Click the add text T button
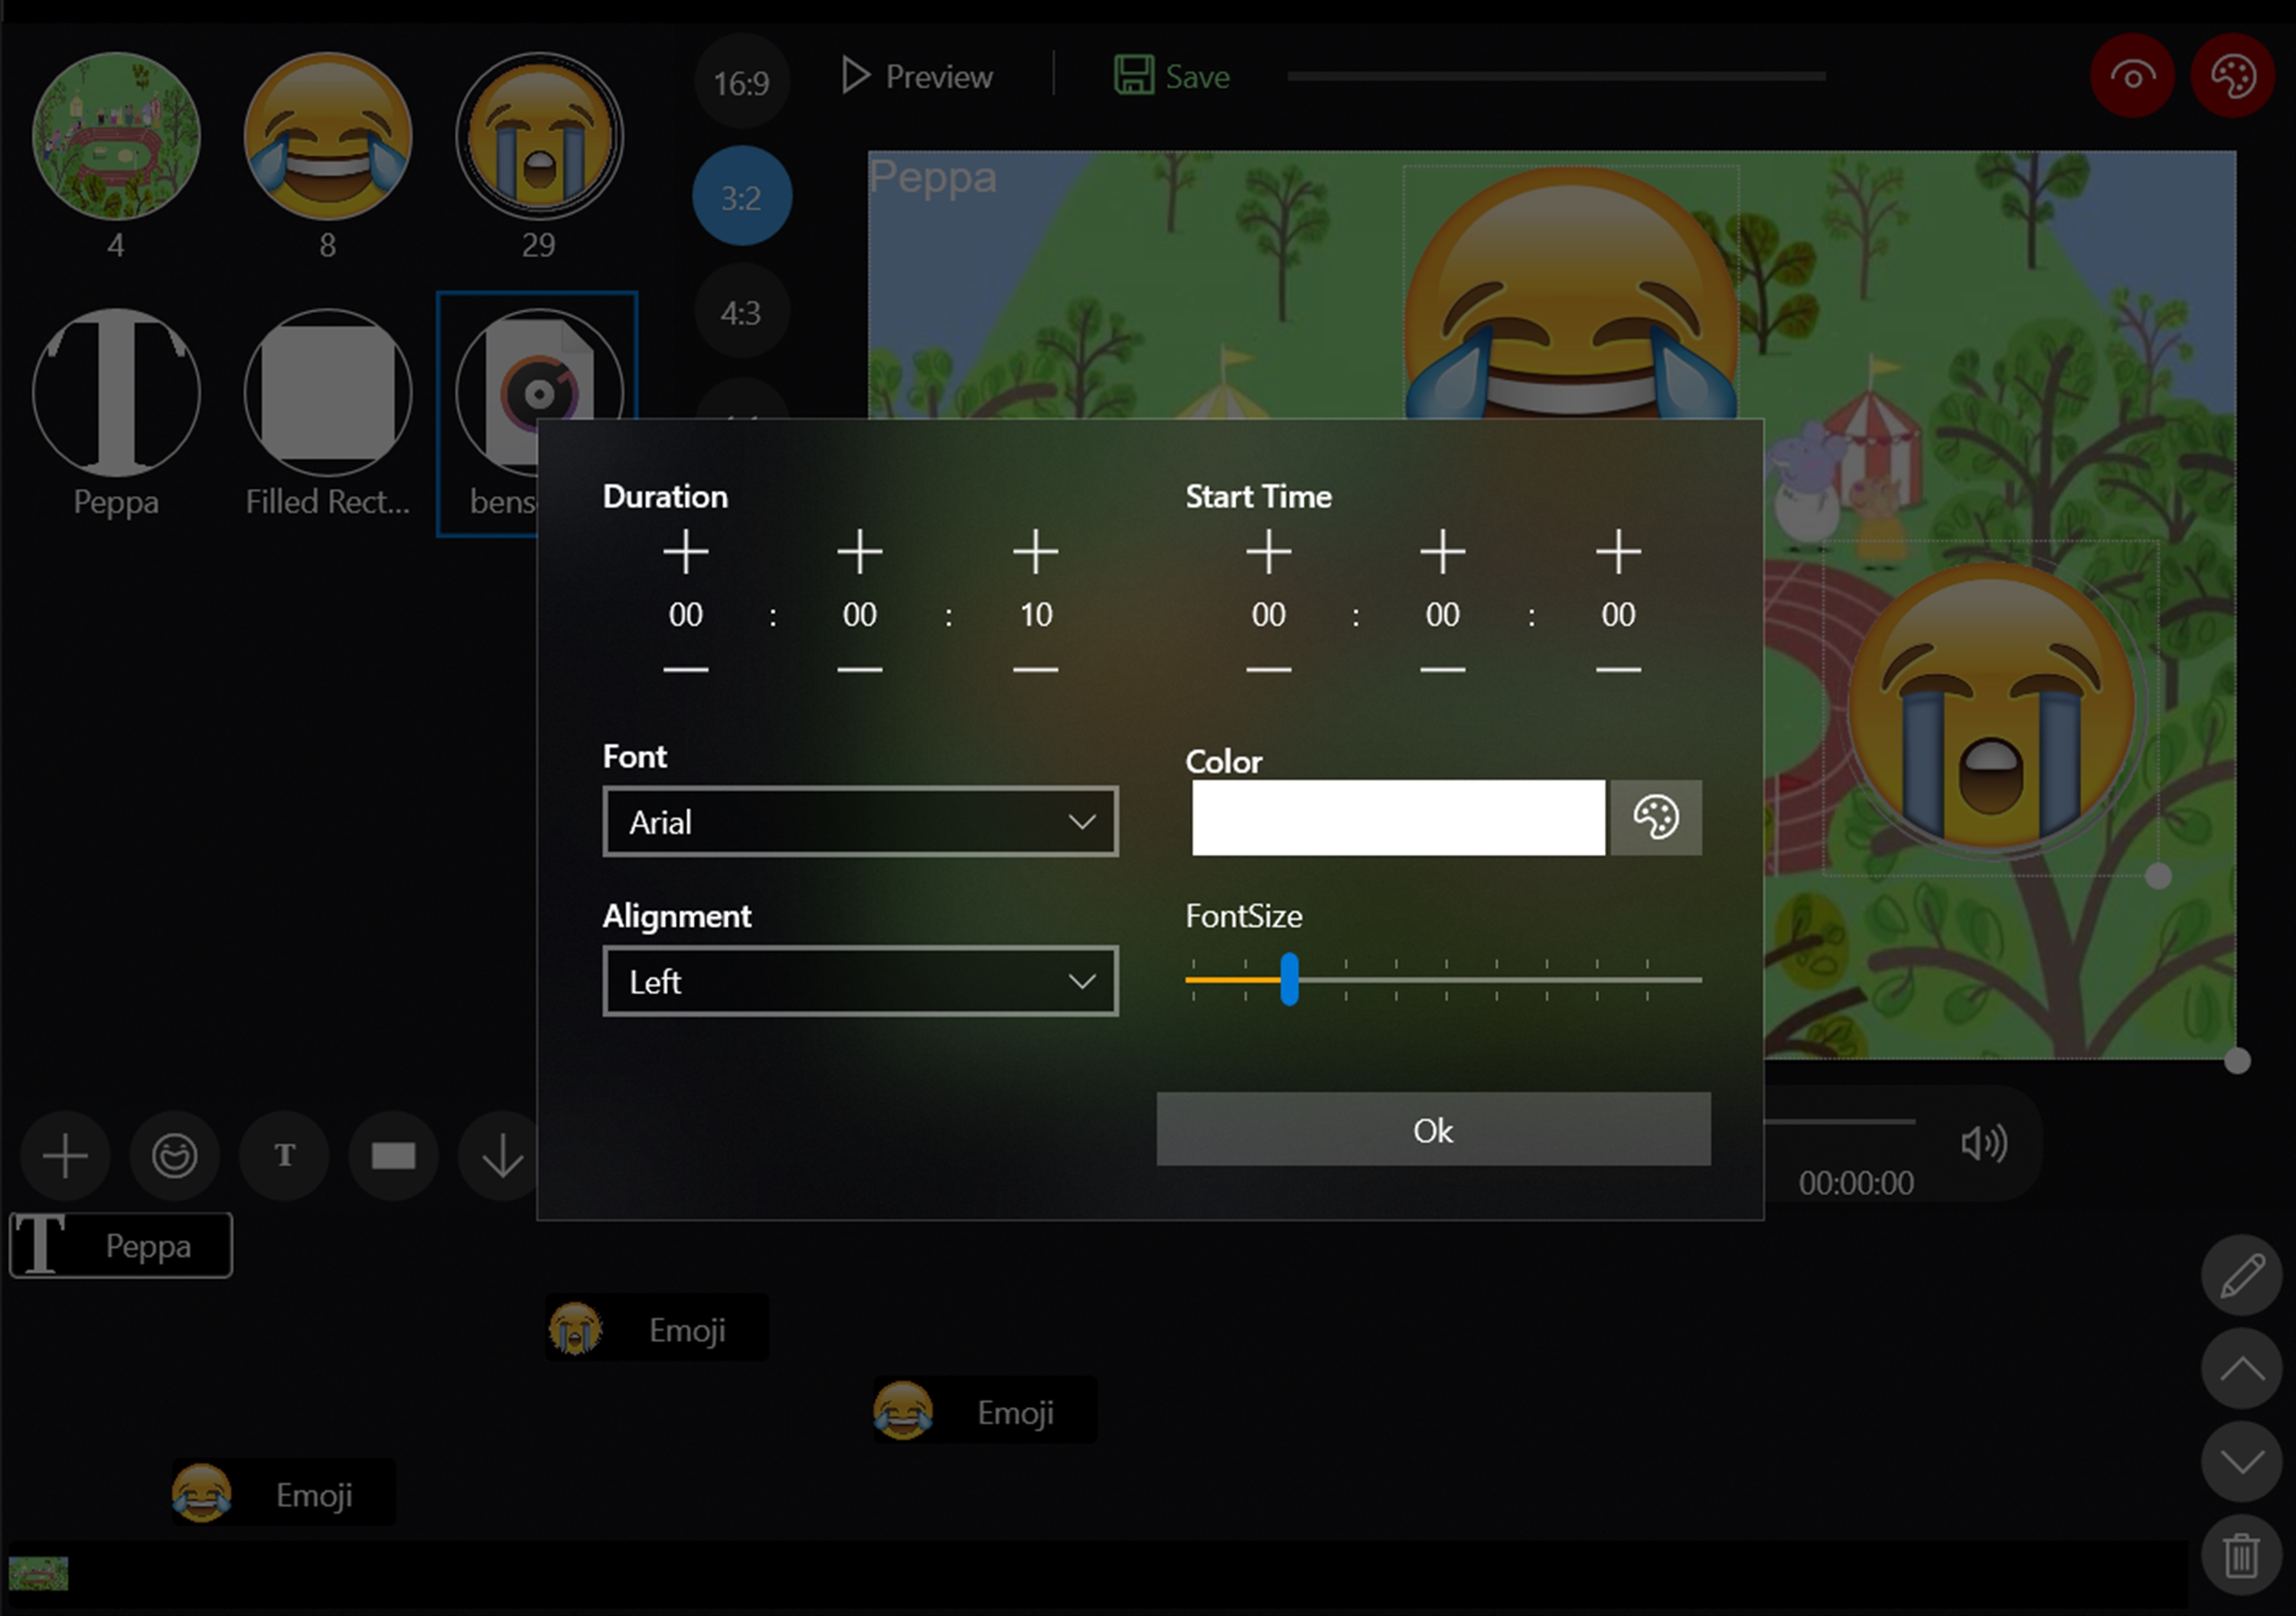Viewport: 2296px width, 1616px height. (284, 1156)
